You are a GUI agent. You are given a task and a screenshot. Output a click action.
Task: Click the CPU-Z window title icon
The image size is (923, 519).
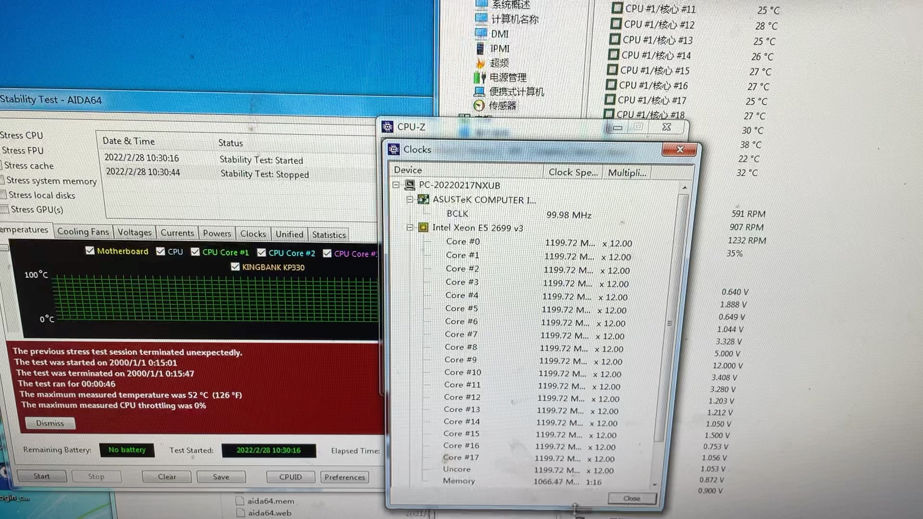387,127
